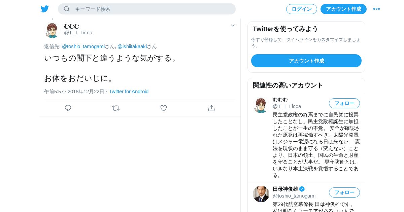Screen dimensions: 404x212
Task: Retweet the tweet by むむむ
Action: point(116,108)
